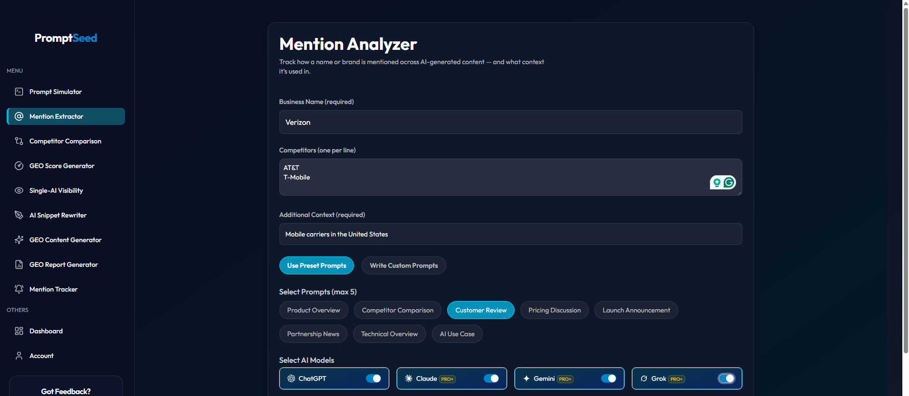Disable the ChatGPT model toggle
Viewport: 909px width, 396px height.
click(x=373, y=378)
